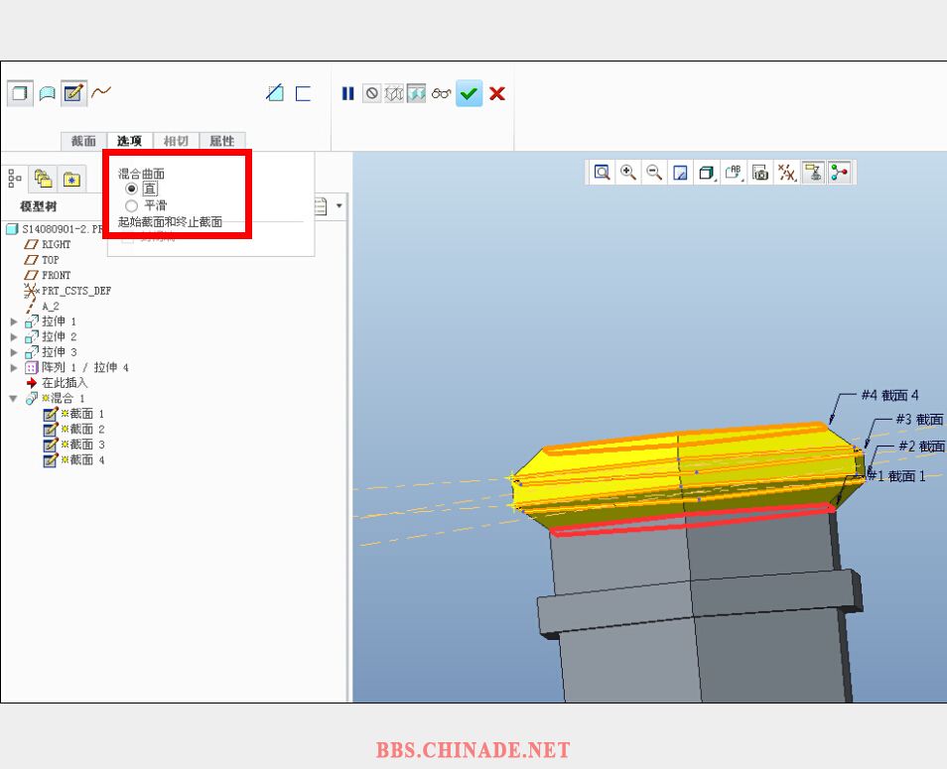
Task: Click the zoom in magnifier
Action: (x=628, y=173)
